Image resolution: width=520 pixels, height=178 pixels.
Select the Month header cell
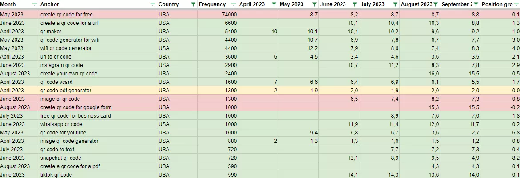coord(19,4)
